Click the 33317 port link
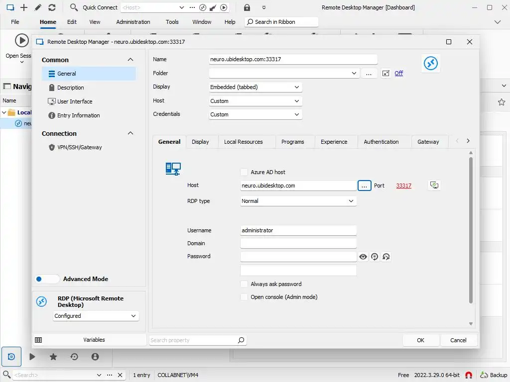The width and height of the screenshot is (510, 382). [x=403, y=186]
